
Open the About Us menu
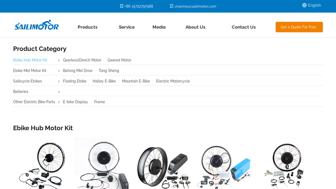pos(195,27)
